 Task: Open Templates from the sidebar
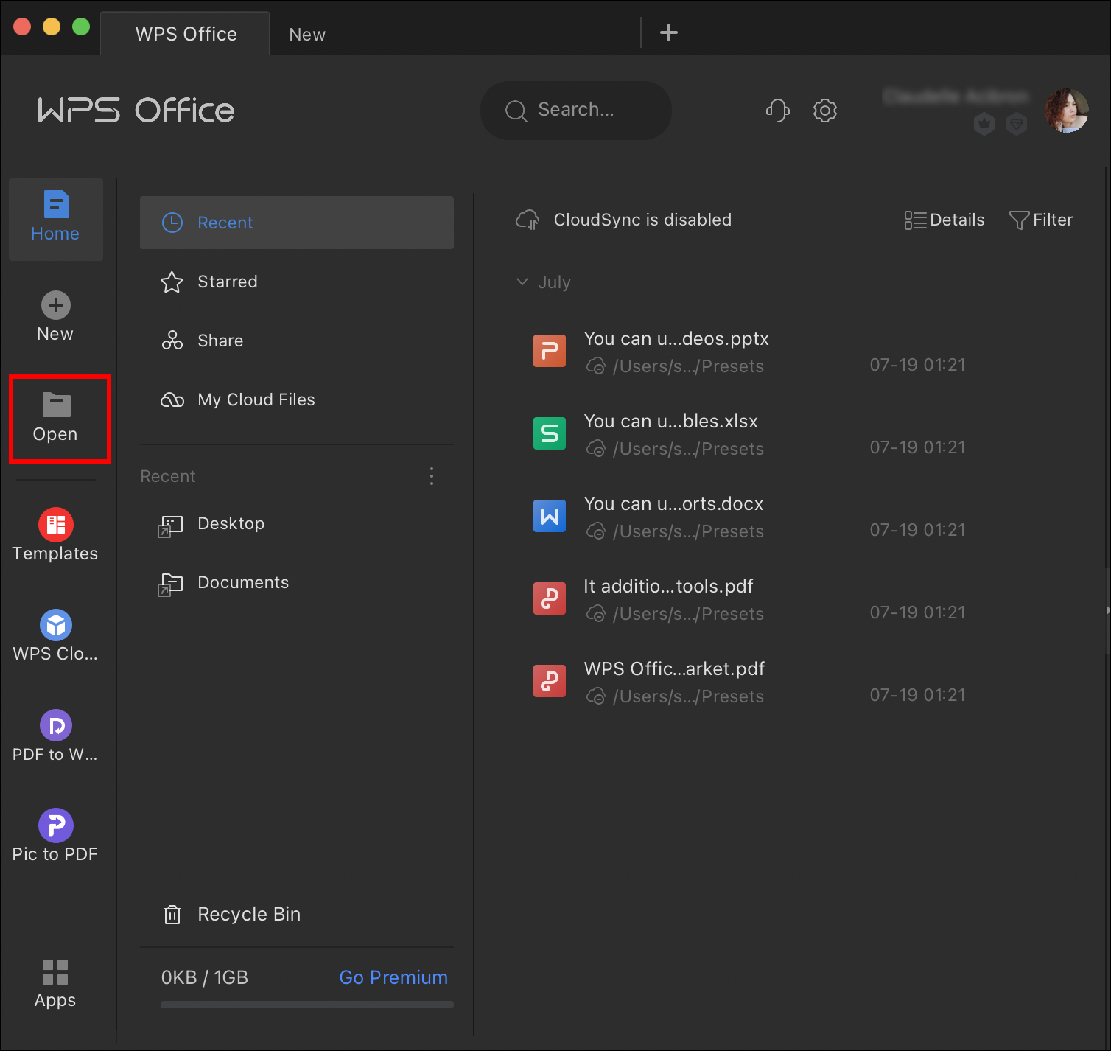pyautogui.click(x=56, y=536)
